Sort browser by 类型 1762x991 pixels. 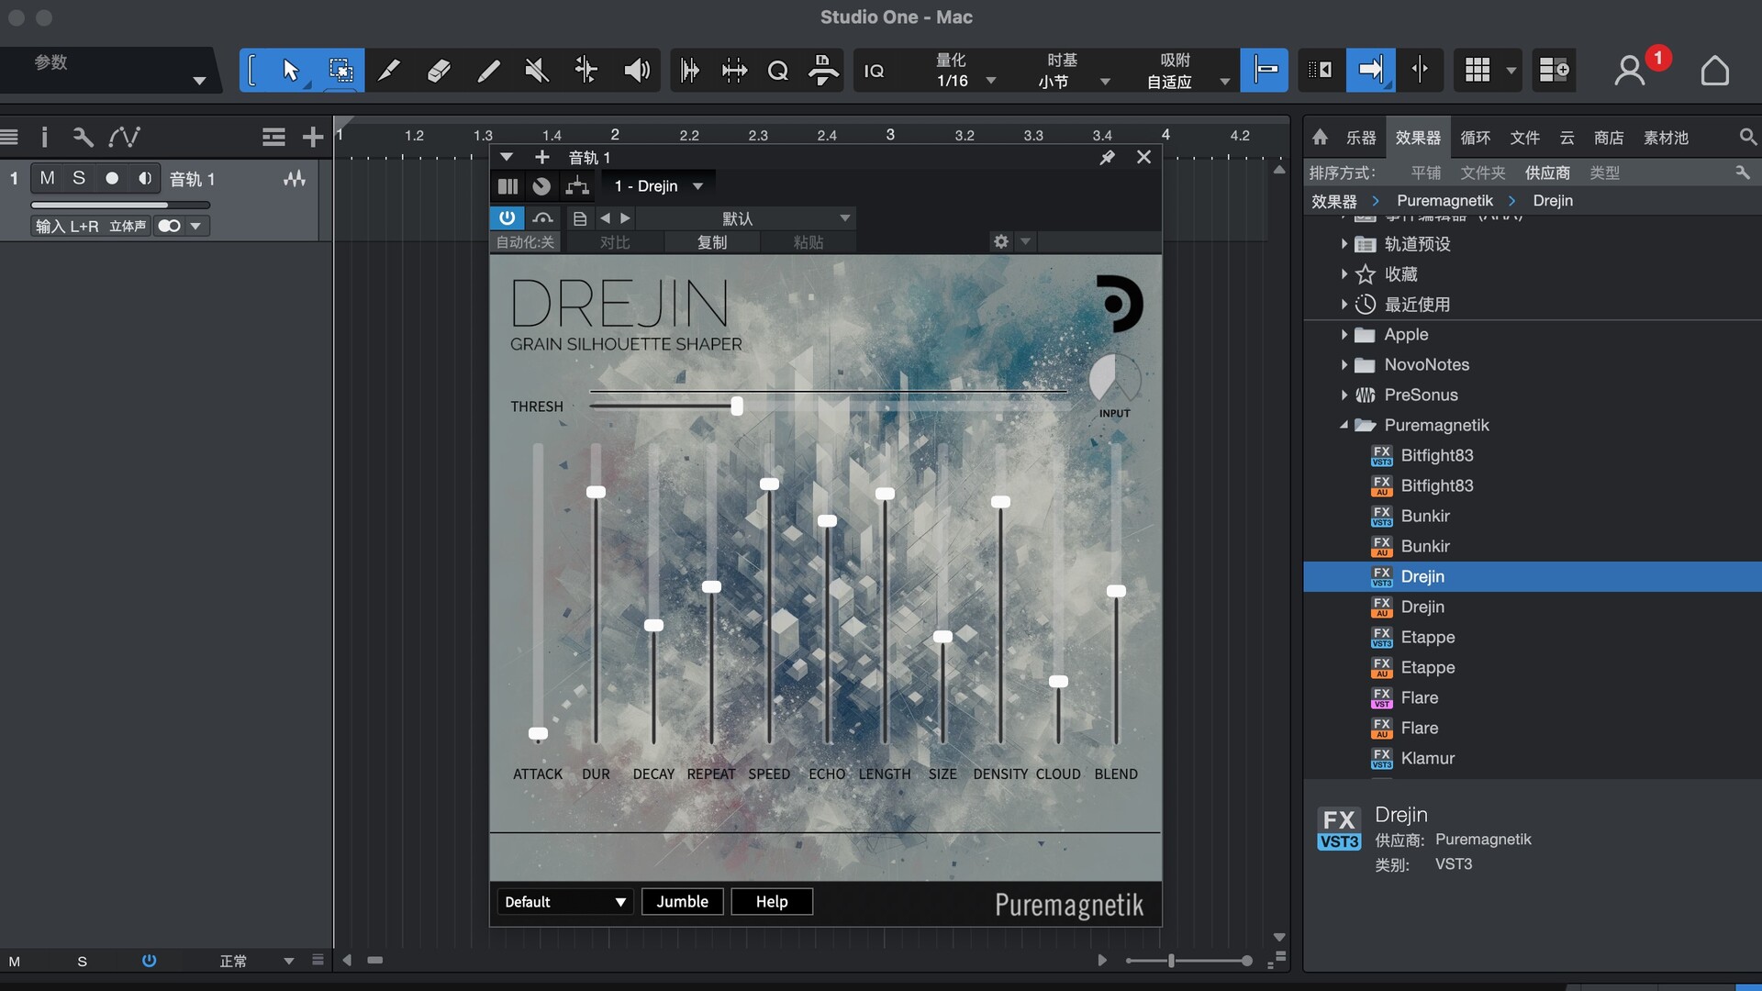coord(1604,173)
